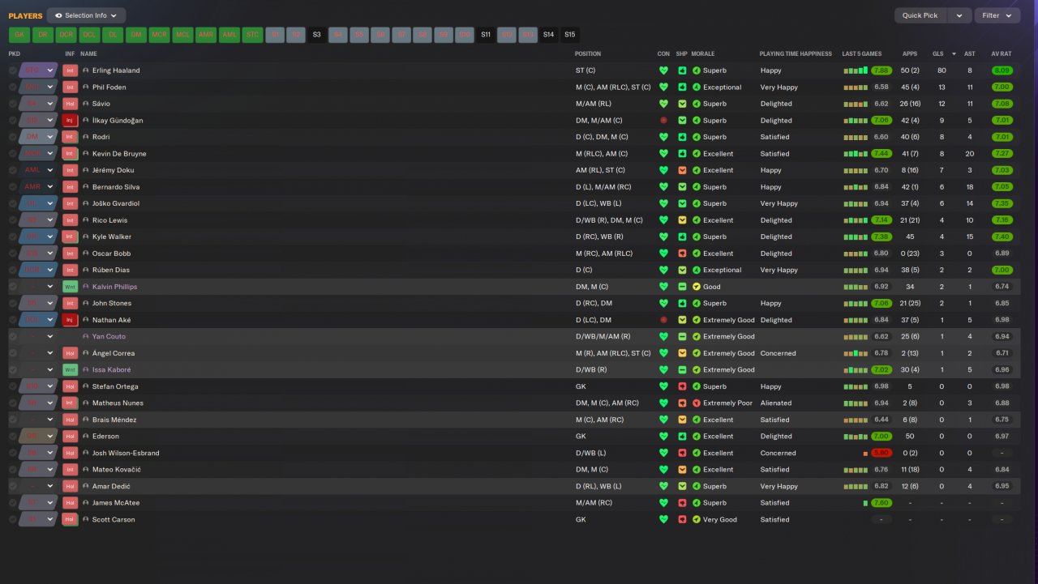Image resolution: width=1038 pixels, height=584 pixels.
Task: Click the player profile icon beside Ederson
Action: (86, 437)
